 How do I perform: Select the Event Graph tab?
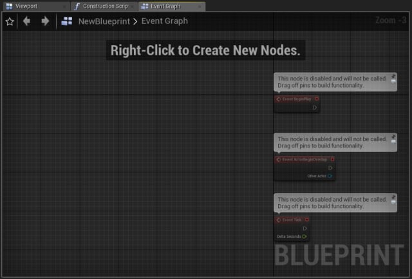click(x=172, y=6)
